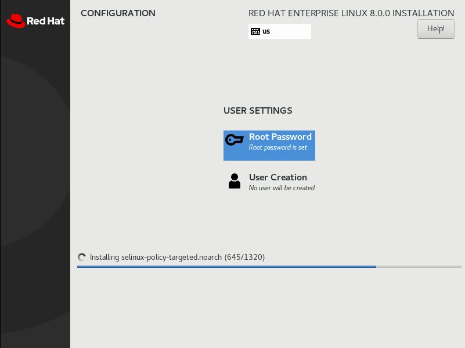Click the installation progress spinner icon
The image size is (465, 348).
[x=82, y=257]
